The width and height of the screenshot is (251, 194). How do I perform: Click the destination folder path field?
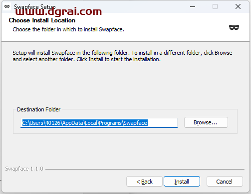pyautogui.click(x=99, y=123)
